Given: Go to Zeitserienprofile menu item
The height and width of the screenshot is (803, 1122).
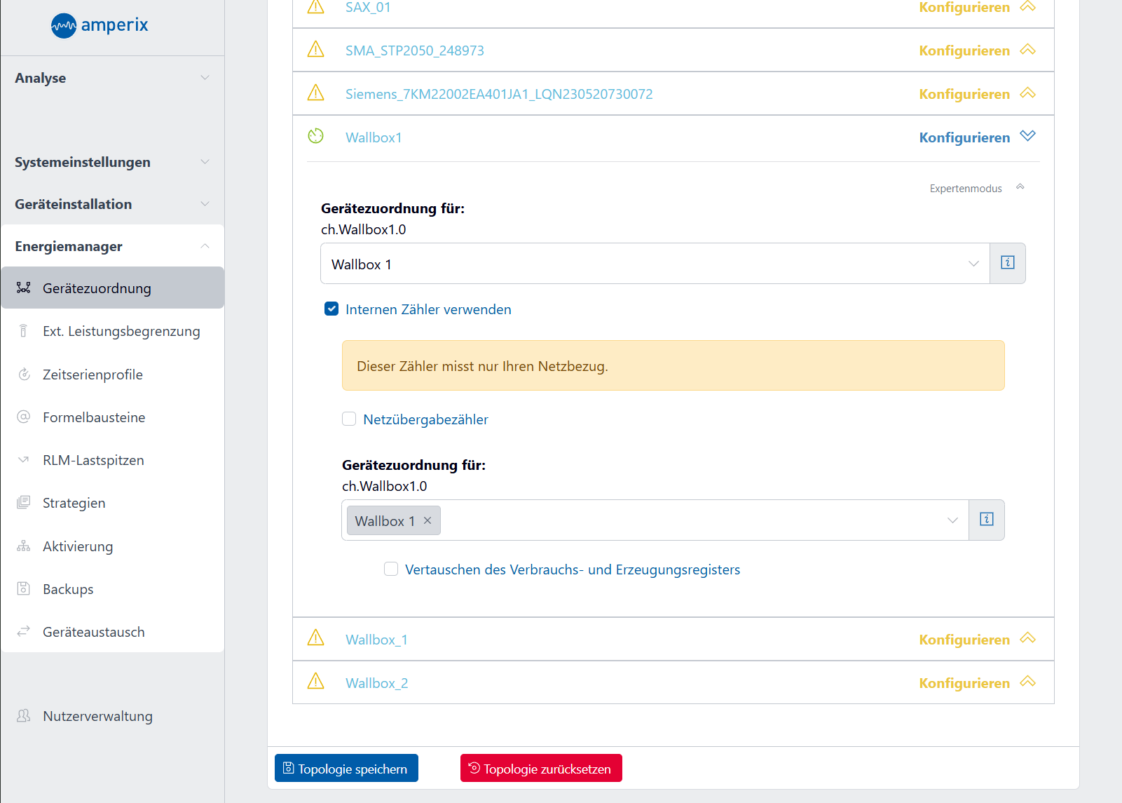Looking at the screenshot, I should pyautogui.click(x=93, y=374).
